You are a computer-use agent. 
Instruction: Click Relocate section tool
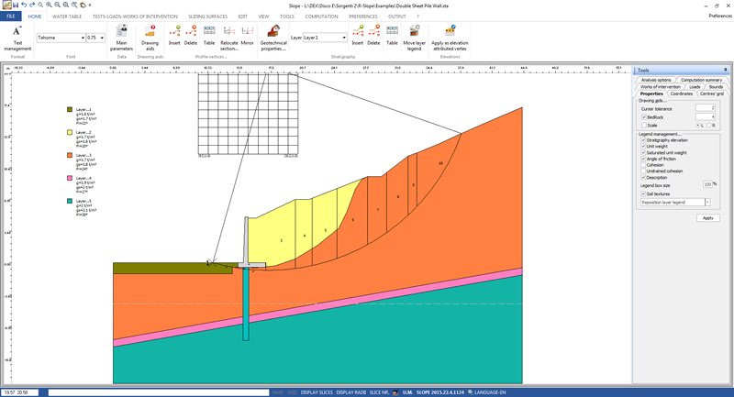click(228, 38)
